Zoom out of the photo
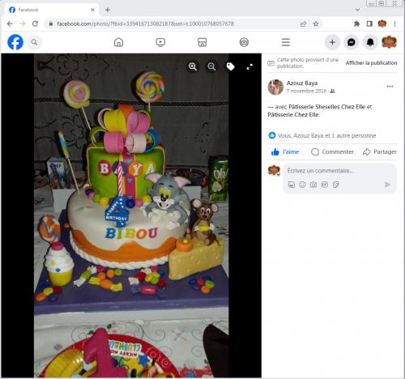This screenshot has height=379, width=405. 211,66
